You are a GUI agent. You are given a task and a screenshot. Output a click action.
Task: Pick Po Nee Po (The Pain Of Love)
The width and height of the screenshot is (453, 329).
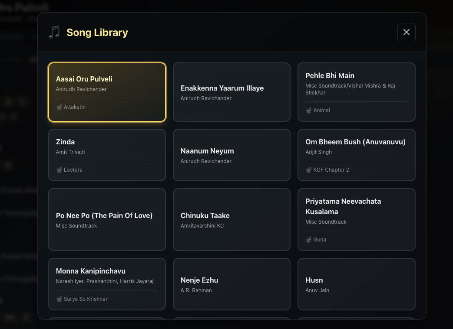pos(107,219)
